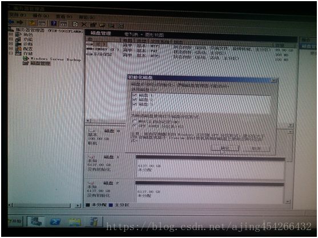318x238 pixels.
Task: Launch PowerShell from the taskbar
Action: 55,221
